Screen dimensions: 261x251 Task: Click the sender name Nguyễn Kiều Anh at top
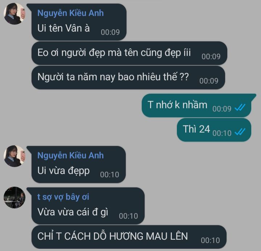click(70, 13)
